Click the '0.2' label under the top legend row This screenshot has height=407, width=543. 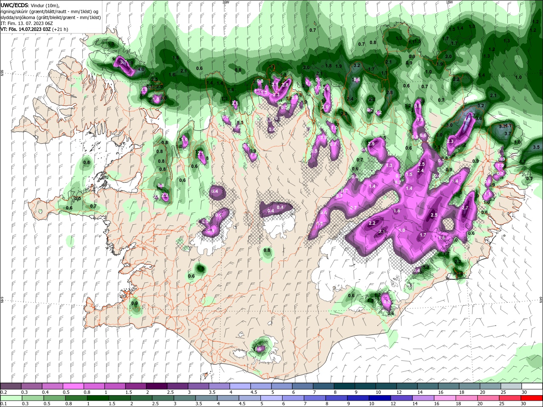tap(3, 393)
